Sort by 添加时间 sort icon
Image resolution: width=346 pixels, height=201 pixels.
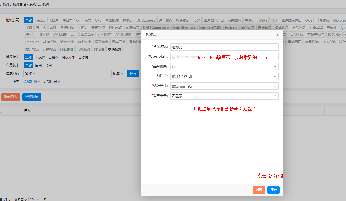click(39, 82)
